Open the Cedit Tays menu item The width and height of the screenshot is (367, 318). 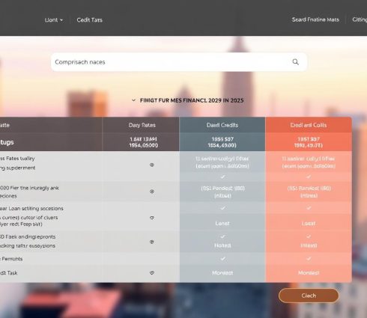(x=89, y=20)
